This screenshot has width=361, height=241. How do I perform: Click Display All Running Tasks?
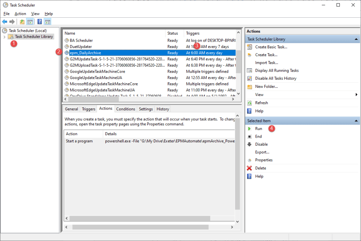pyautogui.click(x=277, y=71)
